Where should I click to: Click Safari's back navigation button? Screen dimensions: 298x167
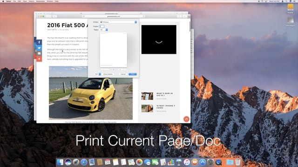coord(47,17)
